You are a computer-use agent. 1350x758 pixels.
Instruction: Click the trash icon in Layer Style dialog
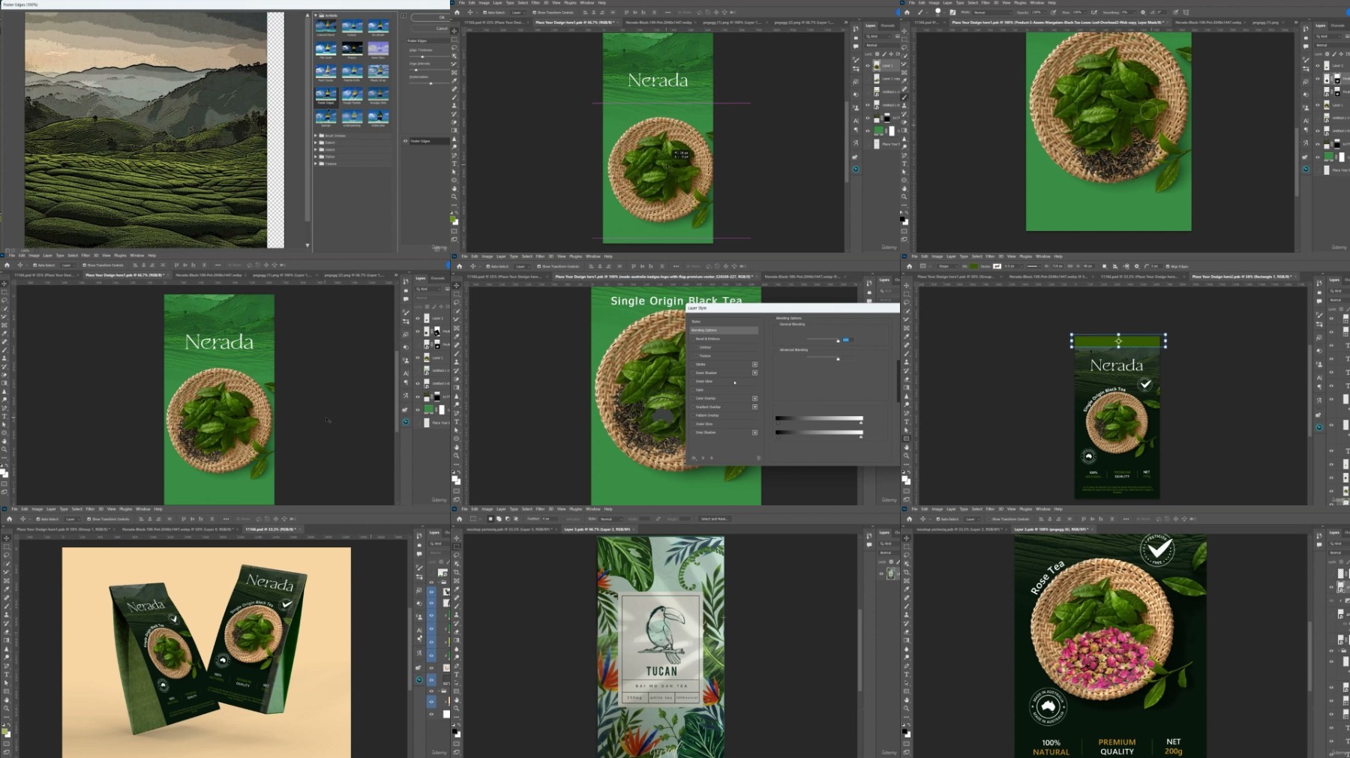click(759, 458)
